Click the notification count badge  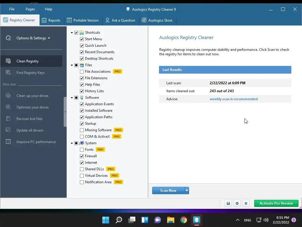tap(294, 220)
